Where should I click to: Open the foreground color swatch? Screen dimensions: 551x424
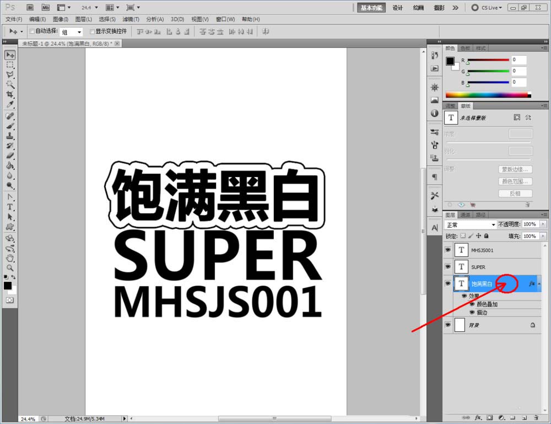[8, 286]
